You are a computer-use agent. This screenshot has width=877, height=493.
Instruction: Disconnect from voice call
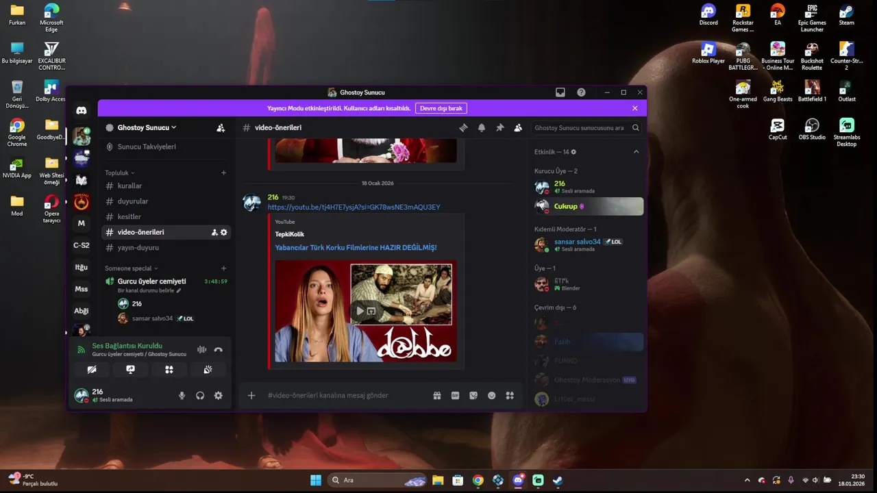(218, 350)
